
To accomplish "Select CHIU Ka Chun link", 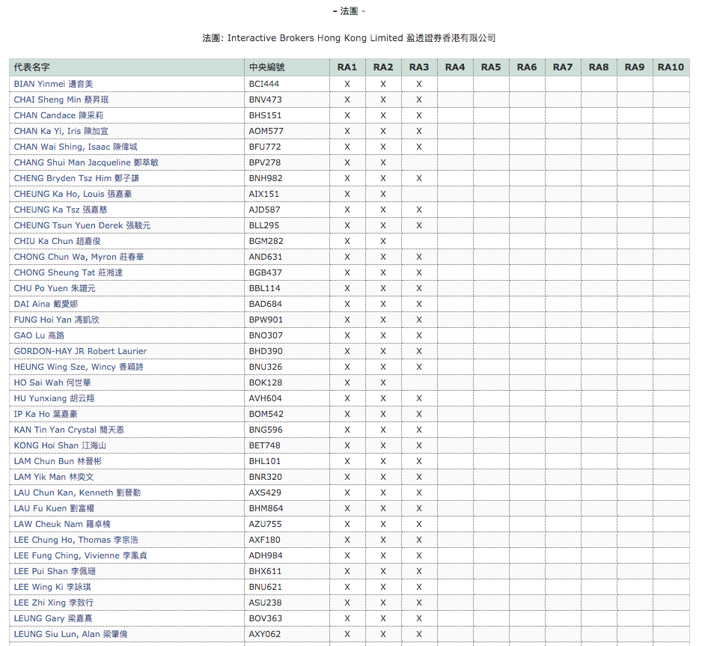I will (58, 240).
